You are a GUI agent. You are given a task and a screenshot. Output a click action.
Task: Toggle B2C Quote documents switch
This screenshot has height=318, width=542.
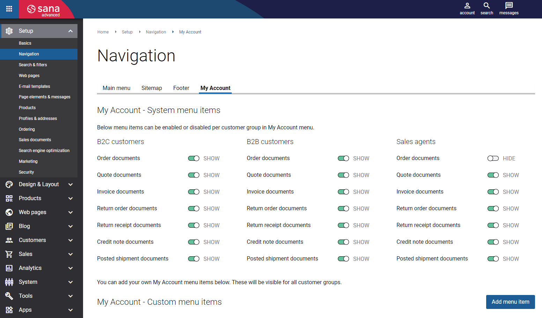(194, 175)
